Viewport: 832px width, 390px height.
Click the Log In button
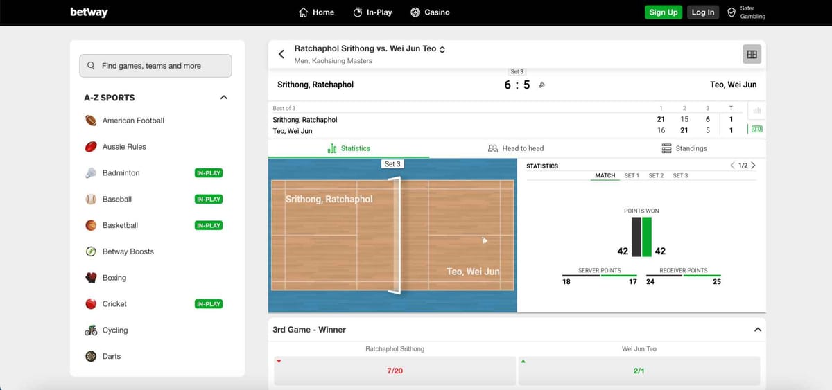pyautogui.click(x=702, y=12)
